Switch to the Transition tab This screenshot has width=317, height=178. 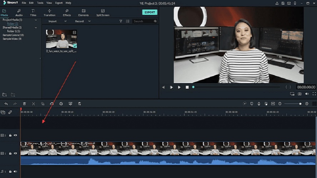49,13
